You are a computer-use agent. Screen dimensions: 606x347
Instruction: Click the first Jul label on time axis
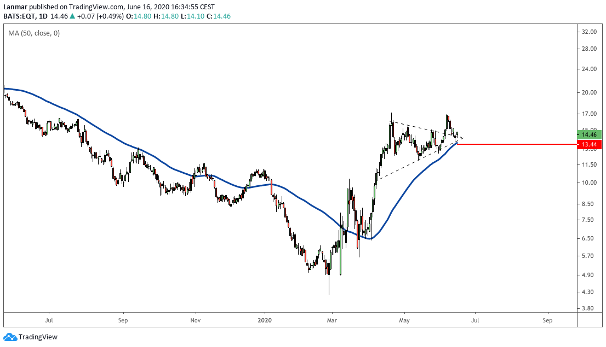click(49, 320)
